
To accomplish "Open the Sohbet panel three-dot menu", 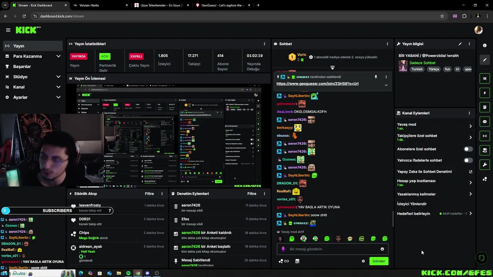I will [x=387, y=44].
